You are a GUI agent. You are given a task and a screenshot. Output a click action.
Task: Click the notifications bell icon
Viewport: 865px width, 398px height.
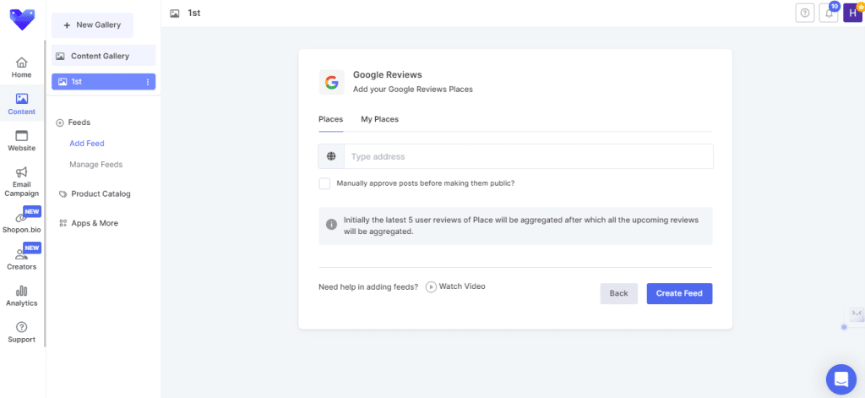coord(829,13)
